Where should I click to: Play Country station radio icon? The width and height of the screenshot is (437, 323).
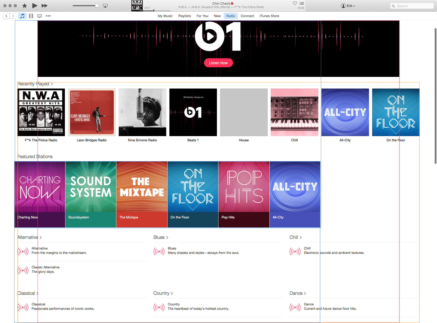point(159,307)
